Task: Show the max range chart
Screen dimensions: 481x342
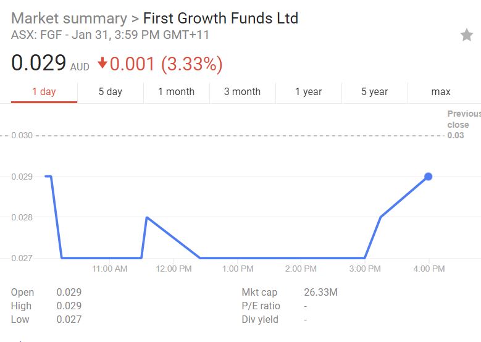Action: coord(441,92)
